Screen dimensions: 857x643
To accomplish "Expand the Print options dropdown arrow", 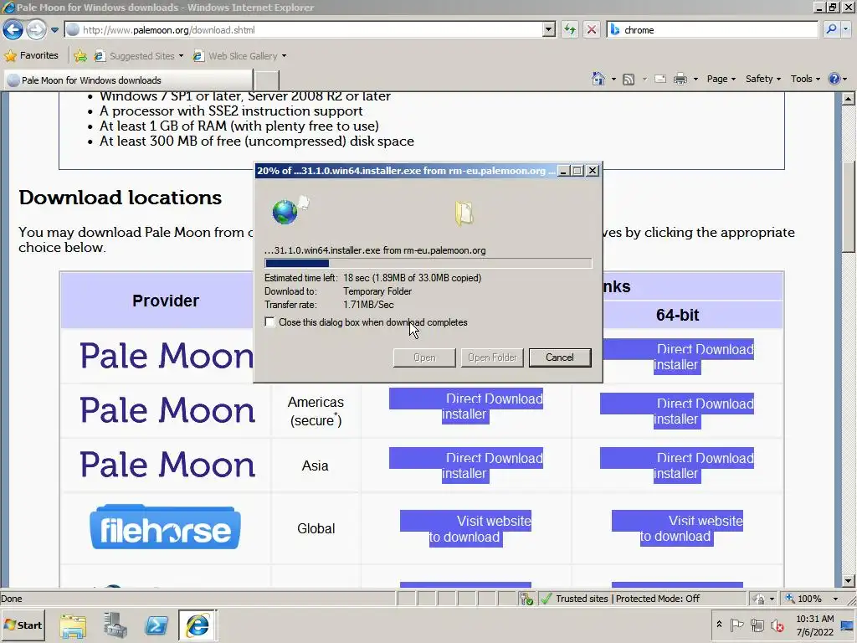I will [695, 80].
